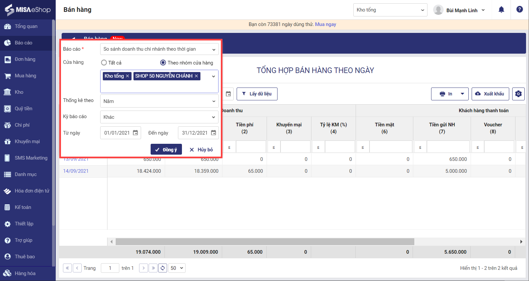Open SMS Marketing in sidebar
This screenshot has width=529, height=281.
point(26,158)
